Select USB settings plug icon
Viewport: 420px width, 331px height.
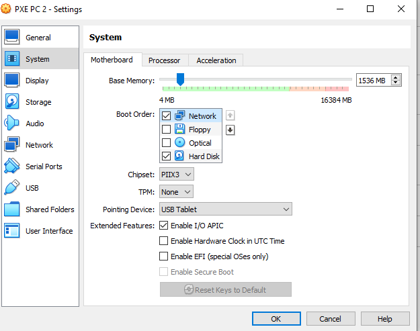coord(12,188)
